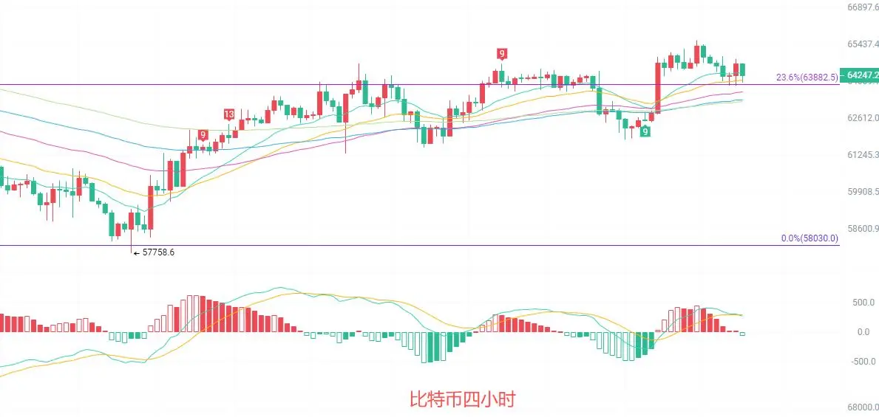Click the deepest green MACD histogram bar
The width and height of the screenshot is (879, 417).
click(430, 347)
